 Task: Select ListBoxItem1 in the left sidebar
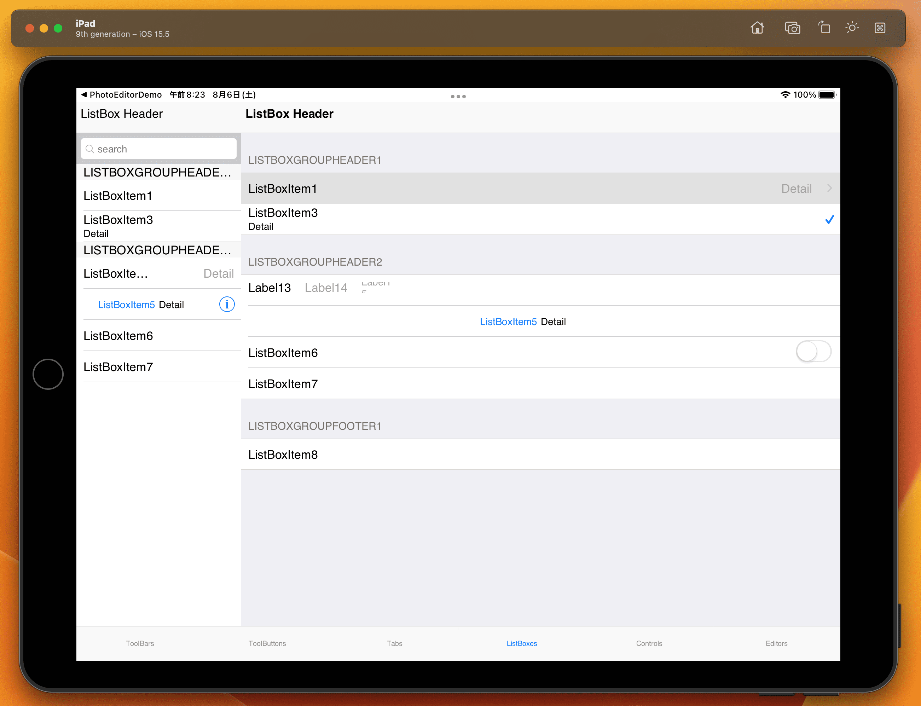pos(159,195)
